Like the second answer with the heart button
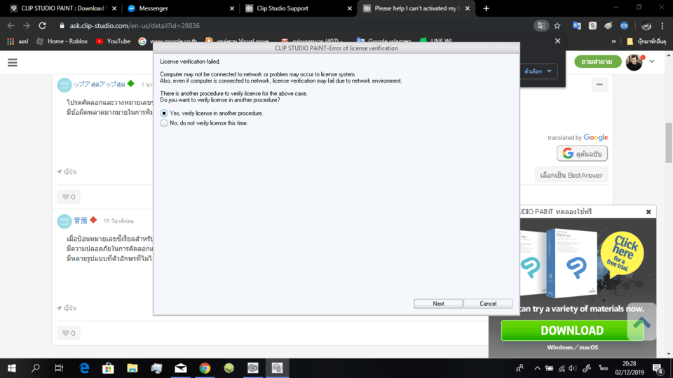This screenshot has height=378, width=673. click(x=69, y=333)
